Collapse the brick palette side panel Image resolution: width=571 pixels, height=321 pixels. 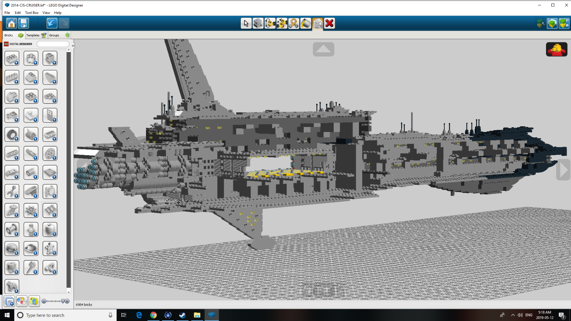click(73, 46)
